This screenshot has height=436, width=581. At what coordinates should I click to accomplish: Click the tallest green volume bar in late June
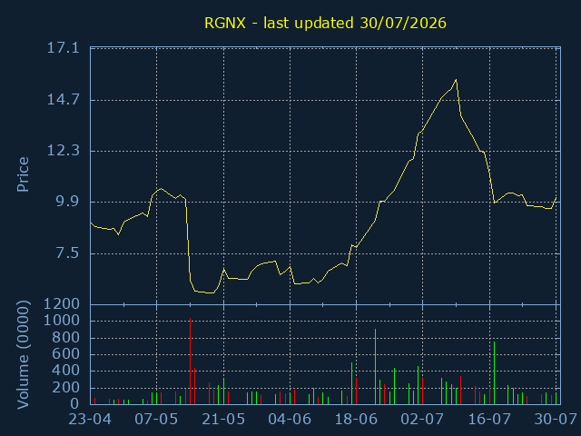375,366
